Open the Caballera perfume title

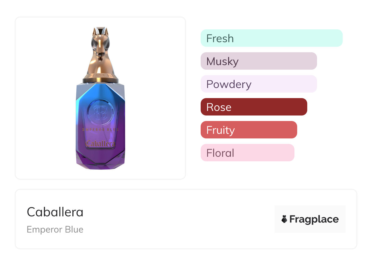point(55,212)
